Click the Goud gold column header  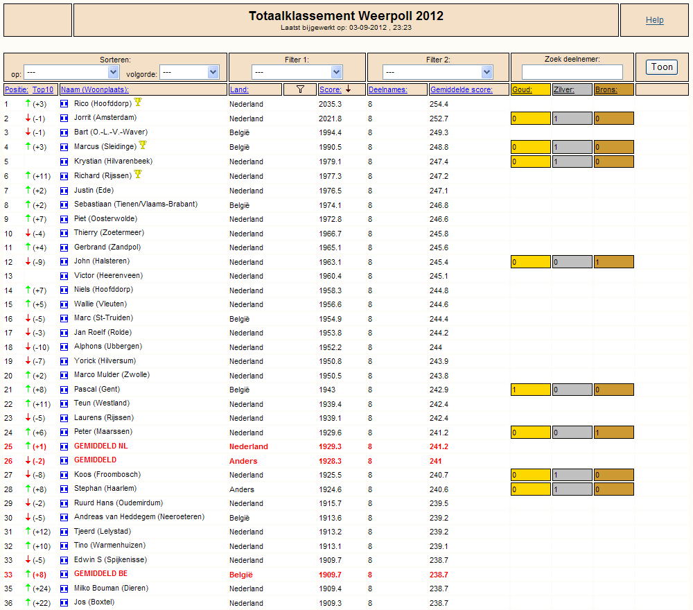(x=522, y=89)
